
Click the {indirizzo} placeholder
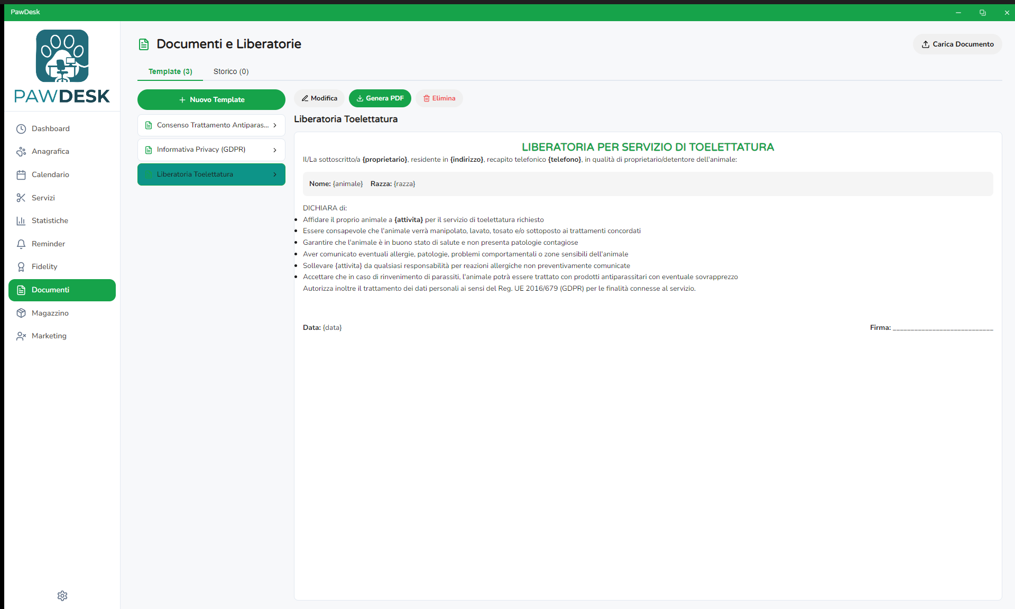coord(467,160)
